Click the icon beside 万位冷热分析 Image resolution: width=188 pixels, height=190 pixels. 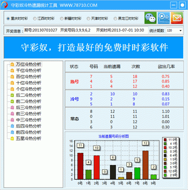tap(12, 64)
